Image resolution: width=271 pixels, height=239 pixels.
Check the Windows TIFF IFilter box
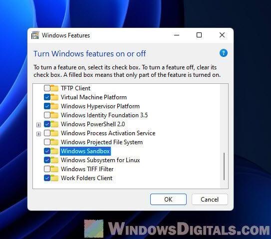click(47, 169)
